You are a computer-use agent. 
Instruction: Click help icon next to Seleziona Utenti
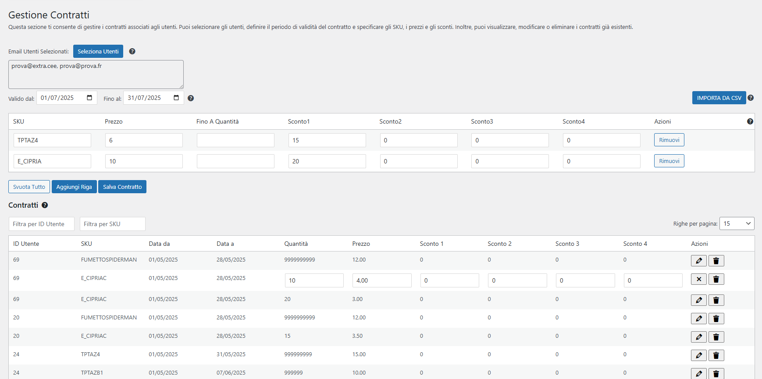click(132, 51)
